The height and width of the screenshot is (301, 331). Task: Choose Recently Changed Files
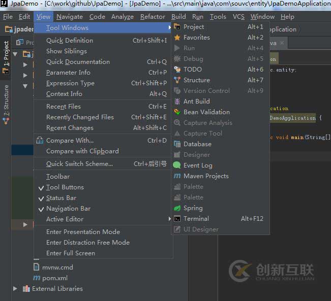click(103, 117)
